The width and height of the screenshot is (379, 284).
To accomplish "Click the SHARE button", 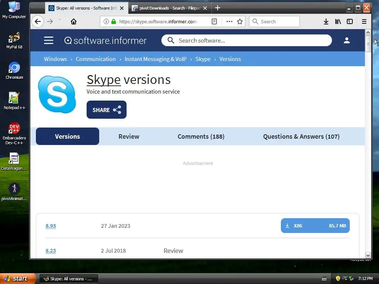I will click(x=107, y=109).
